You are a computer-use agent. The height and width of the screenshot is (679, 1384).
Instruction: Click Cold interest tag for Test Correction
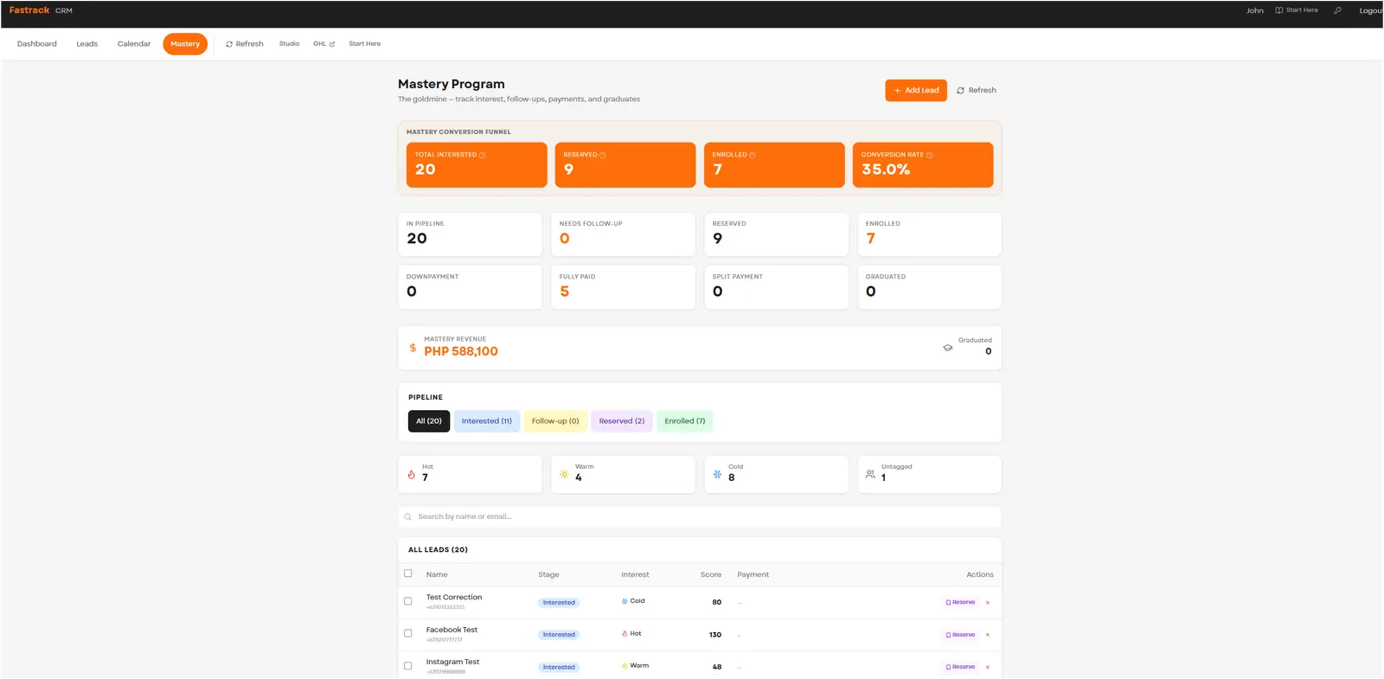click(x=633, y=601)
